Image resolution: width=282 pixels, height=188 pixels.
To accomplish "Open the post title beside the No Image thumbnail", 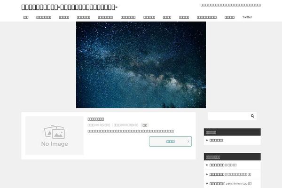I will (96, 119).
